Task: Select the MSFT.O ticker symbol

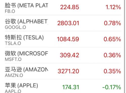Action: [13, 59]
